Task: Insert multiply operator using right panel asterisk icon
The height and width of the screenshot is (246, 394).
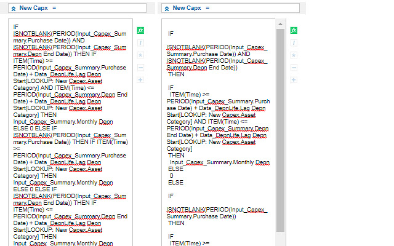Action: (294, 55)
